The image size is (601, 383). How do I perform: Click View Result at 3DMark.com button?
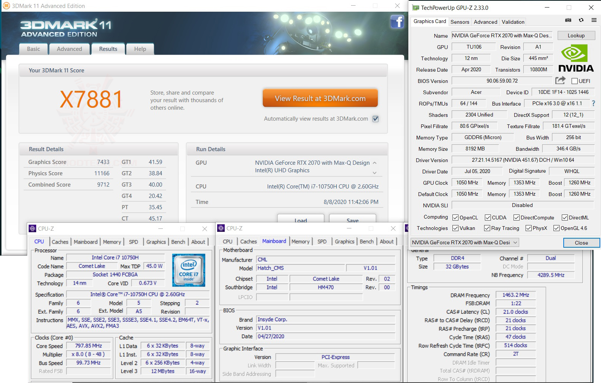tap(320, 98)
